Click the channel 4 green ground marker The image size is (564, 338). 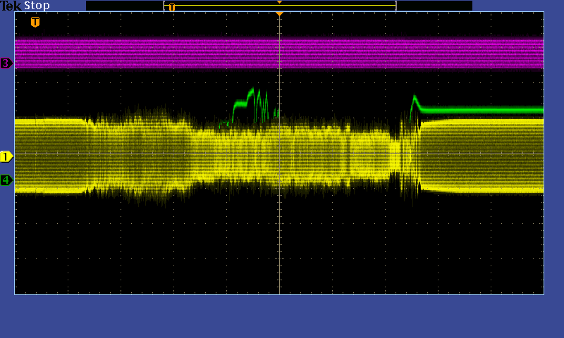[x=6, y=180]
